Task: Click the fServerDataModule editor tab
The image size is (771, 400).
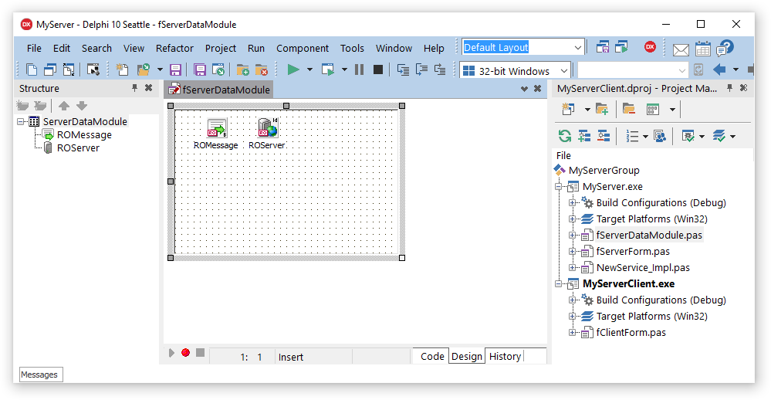Action: pyautogui.click(x=219, y=90)
